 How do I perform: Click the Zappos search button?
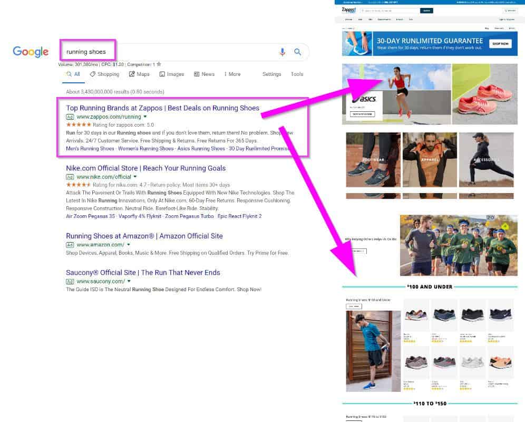coord(426,11)
